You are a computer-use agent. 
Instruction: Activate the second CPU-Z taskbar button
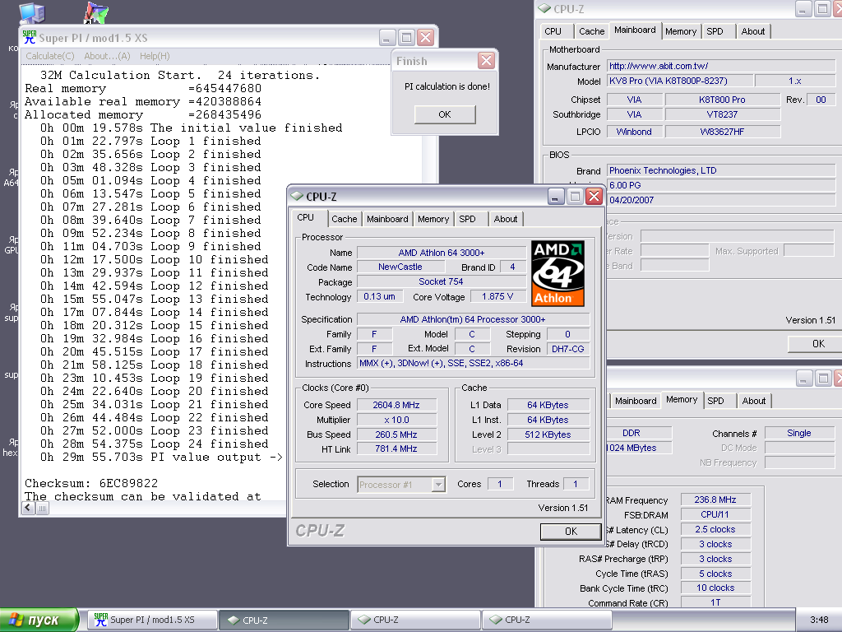[415, 620]
